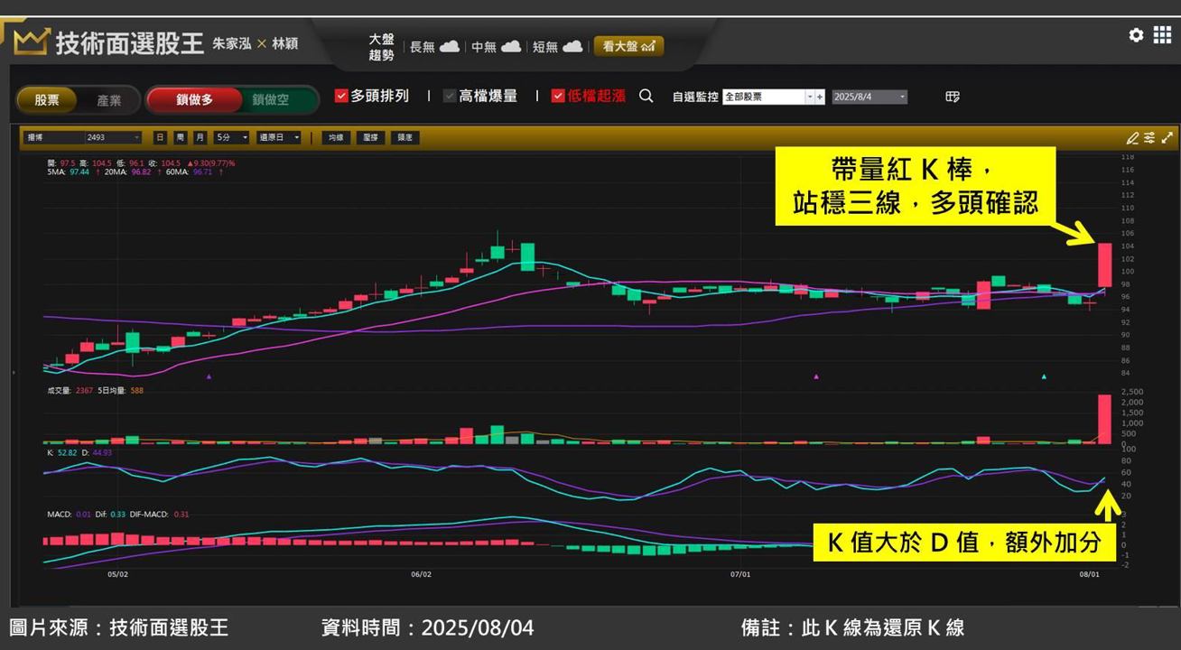
Task: Click the purple signal triangle near 05/02
Action: [209, 376]
